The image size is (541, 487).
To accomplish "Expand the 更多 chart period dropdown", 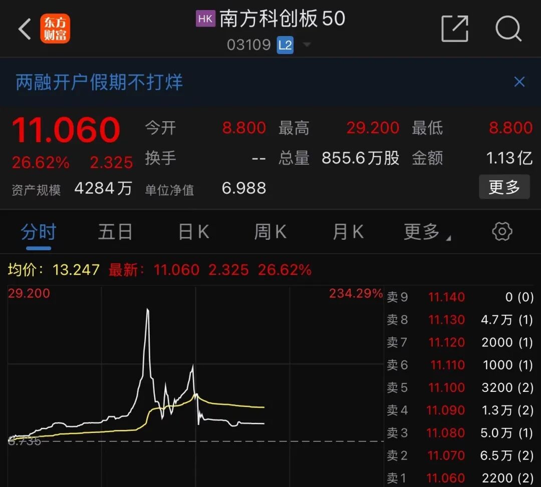I will (427, 232).
